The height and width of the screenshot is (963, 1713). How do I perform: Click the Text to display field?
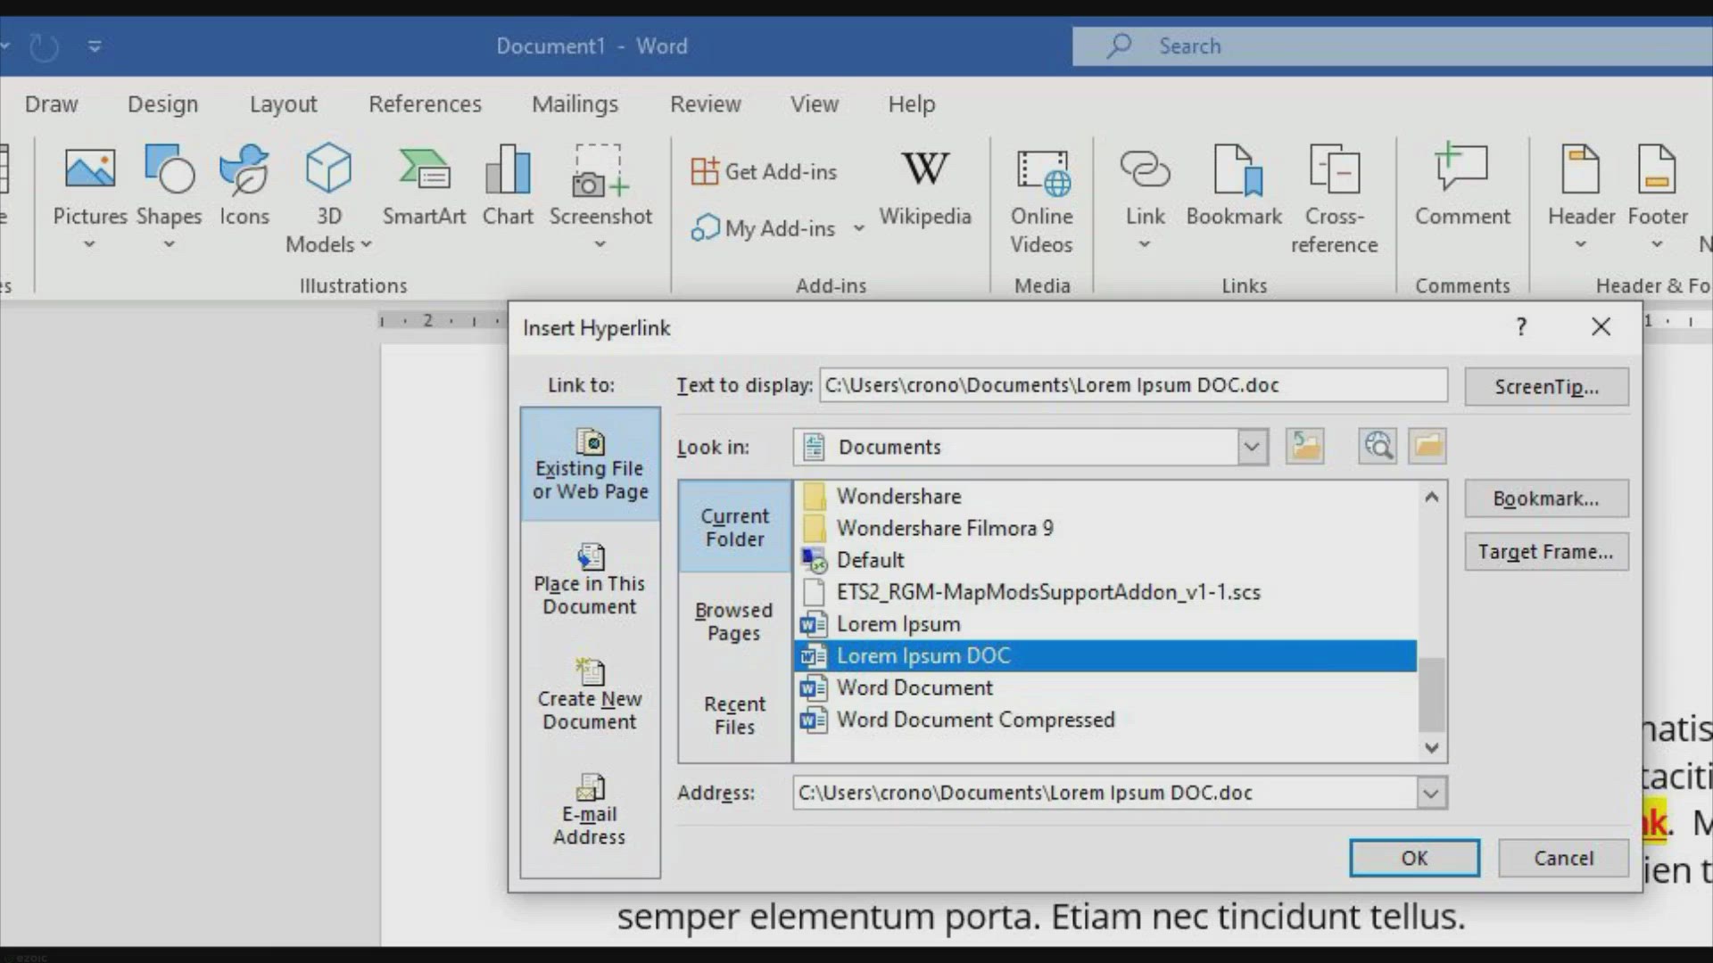(1133, 385)
